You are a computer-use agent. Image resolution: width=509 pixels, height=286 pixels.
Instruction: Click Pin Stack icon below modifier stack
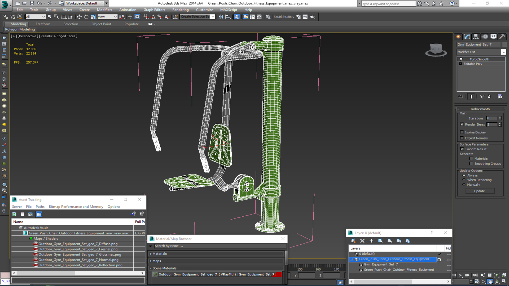(461, 96)
